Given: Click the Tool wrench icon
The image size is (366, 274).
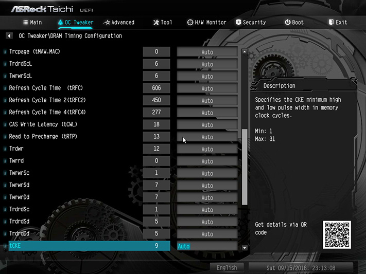Looking at the screenshot, I should (156, 23).
